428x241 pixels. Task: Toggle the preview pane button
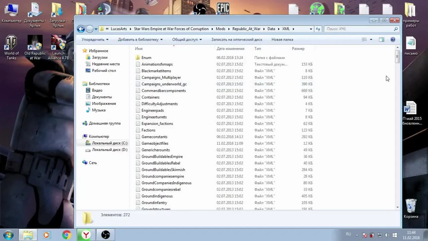pyautogui.click(x=381, y=39)
